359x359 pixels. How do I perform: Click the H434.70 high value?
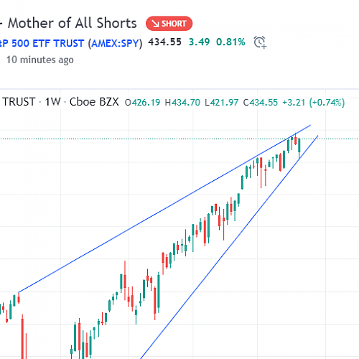tap(182, 103)
